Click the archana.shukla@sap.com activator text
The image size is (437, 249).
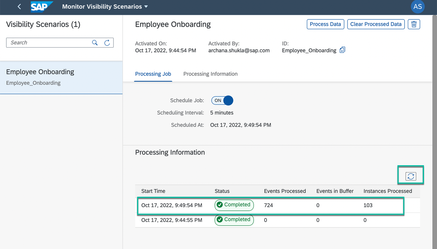point(239,50)
